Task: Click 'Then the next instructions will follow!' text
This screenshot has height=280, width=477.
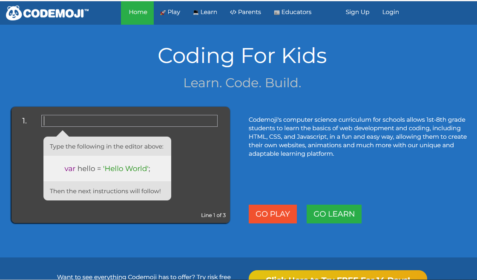Action: (105, 191)
